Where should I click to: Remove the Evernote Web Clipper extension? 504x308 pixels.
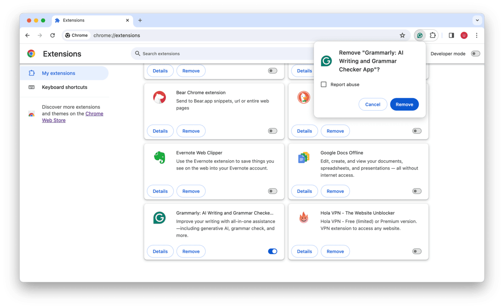(x=191, y=191)
